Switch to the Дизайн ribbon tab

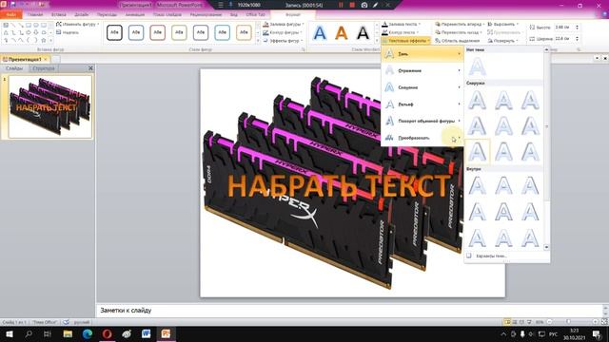click(x=81, y=14)
